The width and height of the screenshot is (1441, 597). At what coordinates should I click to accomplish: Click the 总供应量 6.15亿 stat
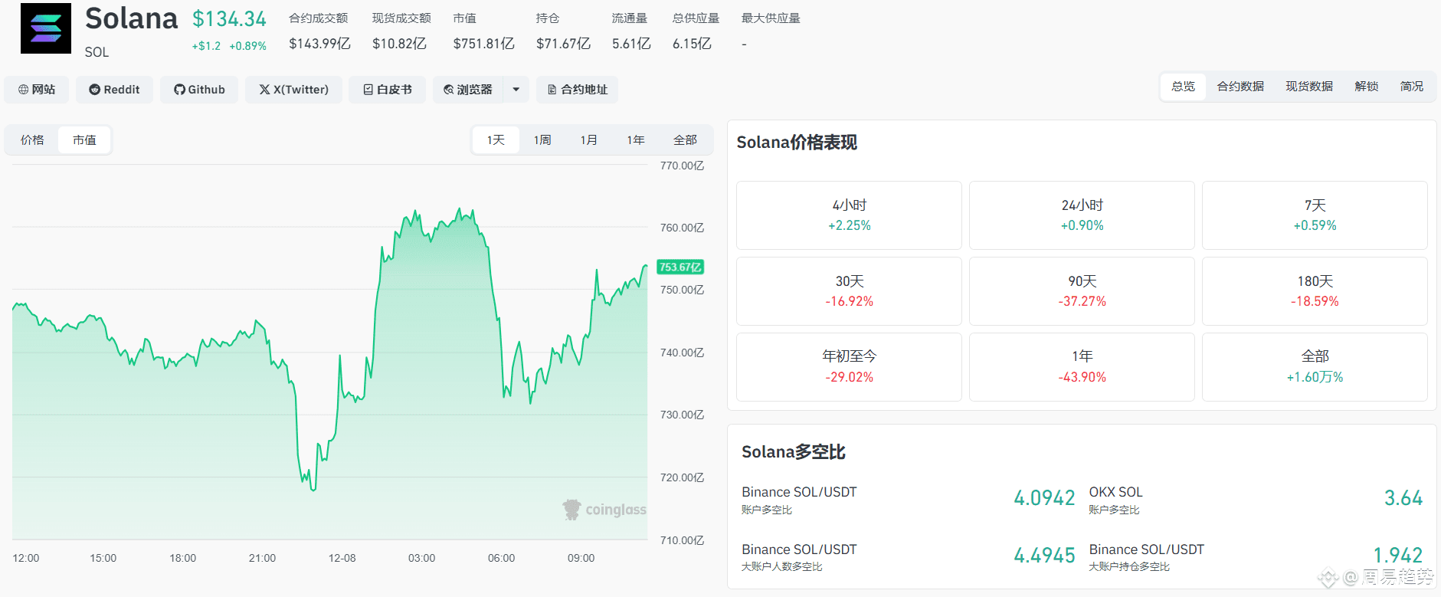coord(696,31)
